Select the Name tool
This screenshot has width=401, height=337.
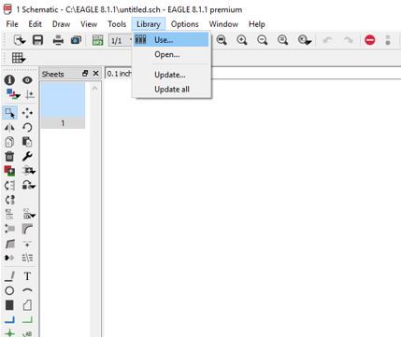(x=9, y=214)
